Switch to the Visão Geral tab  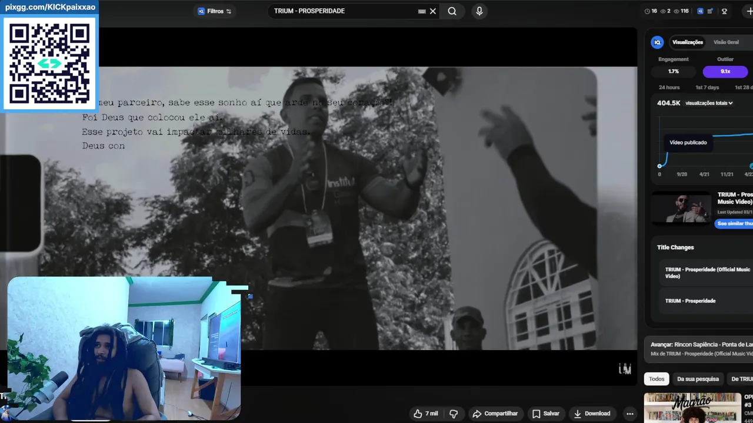click(x=726, y=42)
